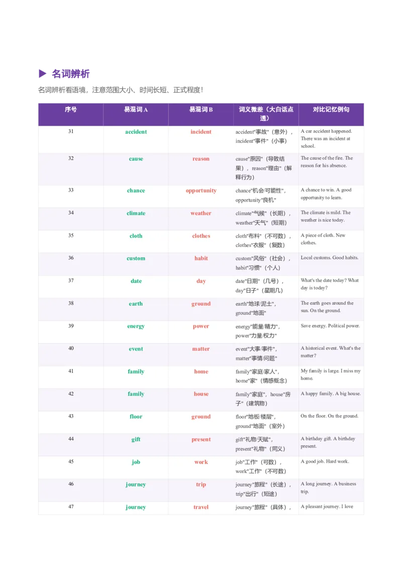Click row number 33
This screenshot has width=402, height=569.
tap(71, 190)
